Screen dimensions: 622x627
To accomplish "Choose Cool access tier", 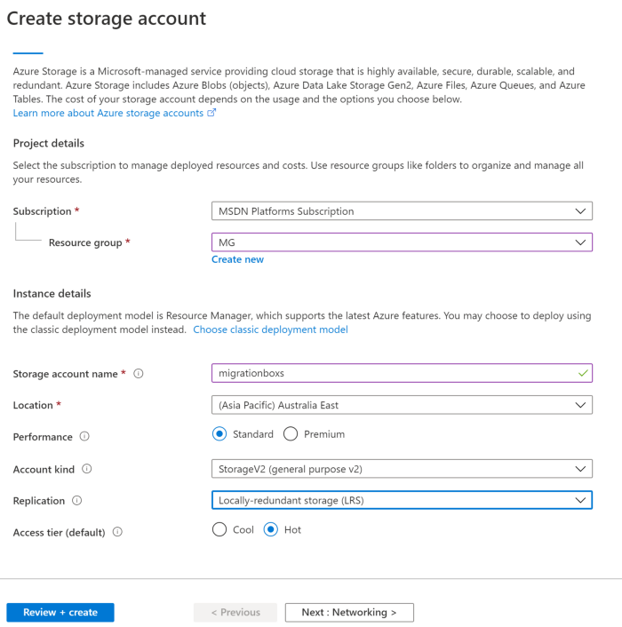I will pyautogui.click(x=219, y=529).
